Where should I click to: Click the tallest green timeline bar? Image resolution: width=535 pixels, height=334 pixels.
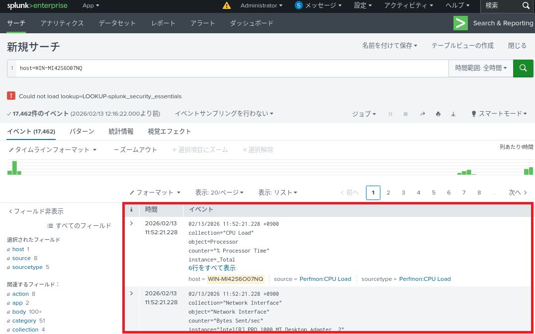pyautogui.click(x=14, y=168)
